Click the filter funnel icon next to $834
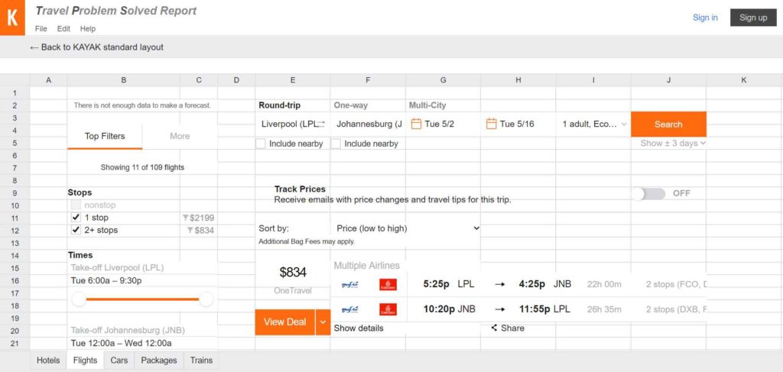Viewport: 783px width, 372px height. pyautogui.click(x=190, y=231)
